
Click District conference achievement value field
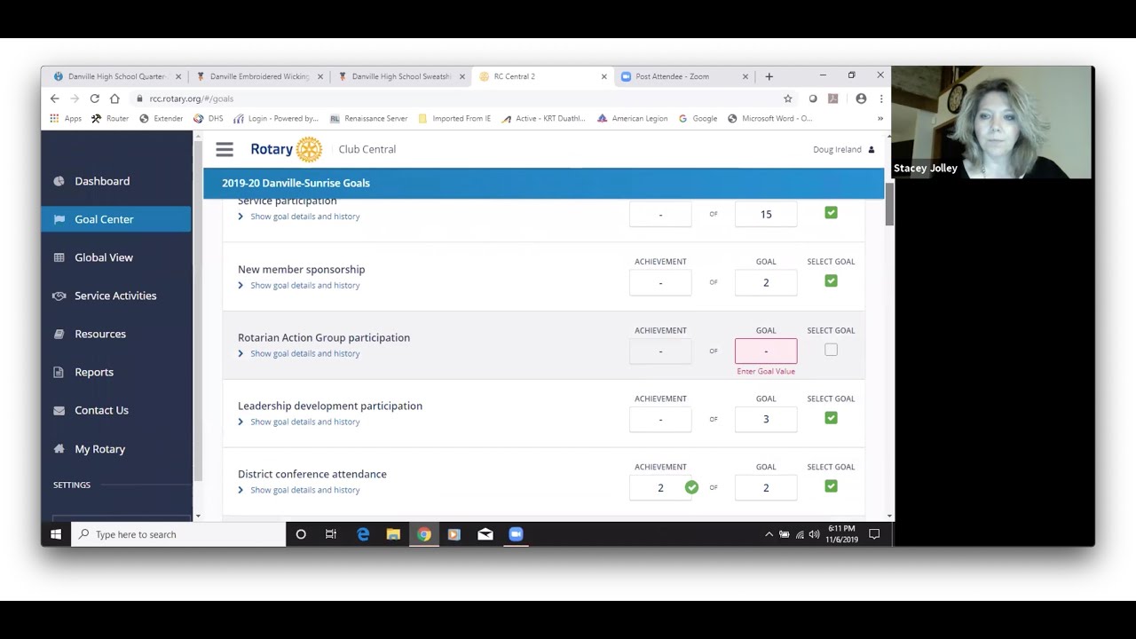(660, 487)
